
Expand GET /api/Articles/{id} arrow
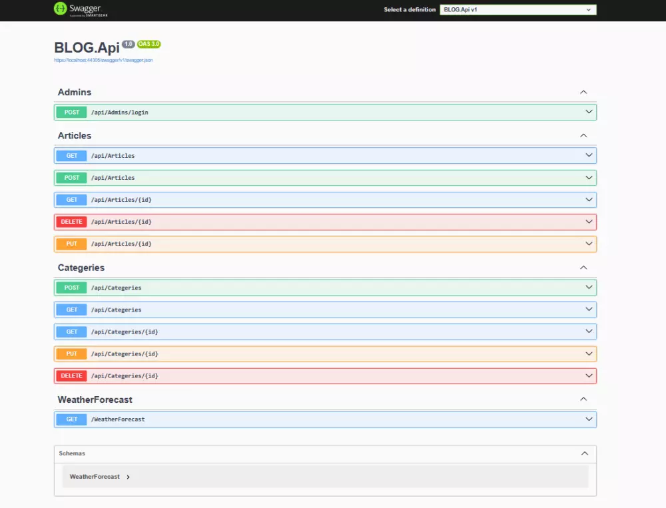pyautogui.click(x=589, y=199)
